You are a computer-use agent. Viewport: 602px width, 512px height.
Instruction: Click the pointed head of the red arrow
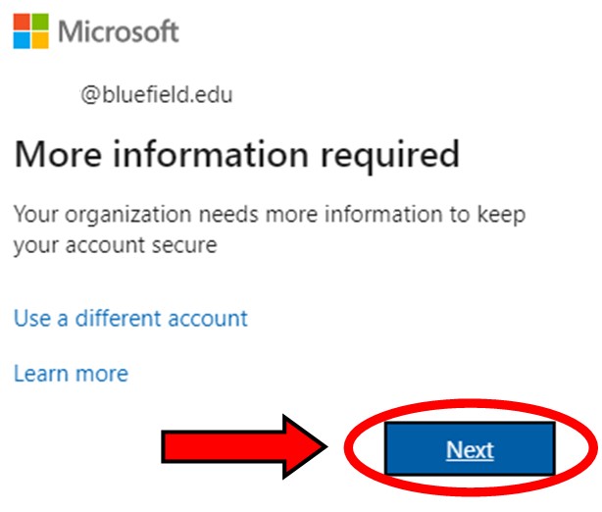click(305, 446)
